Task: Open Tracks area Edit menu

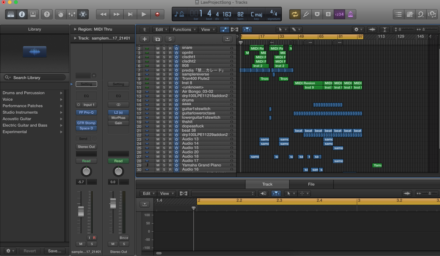Action: pyautogui.click(x=161, y=29)
